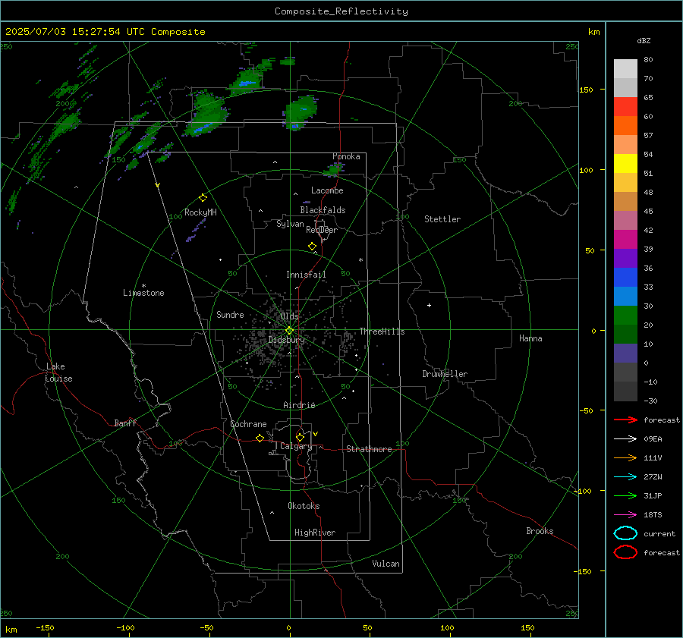Image resolution: width=683 pixels, height=638 pixels.
Task: Click the magenta 18TS arrow icon
Action: pyautogui.click(x=625, y=515)
